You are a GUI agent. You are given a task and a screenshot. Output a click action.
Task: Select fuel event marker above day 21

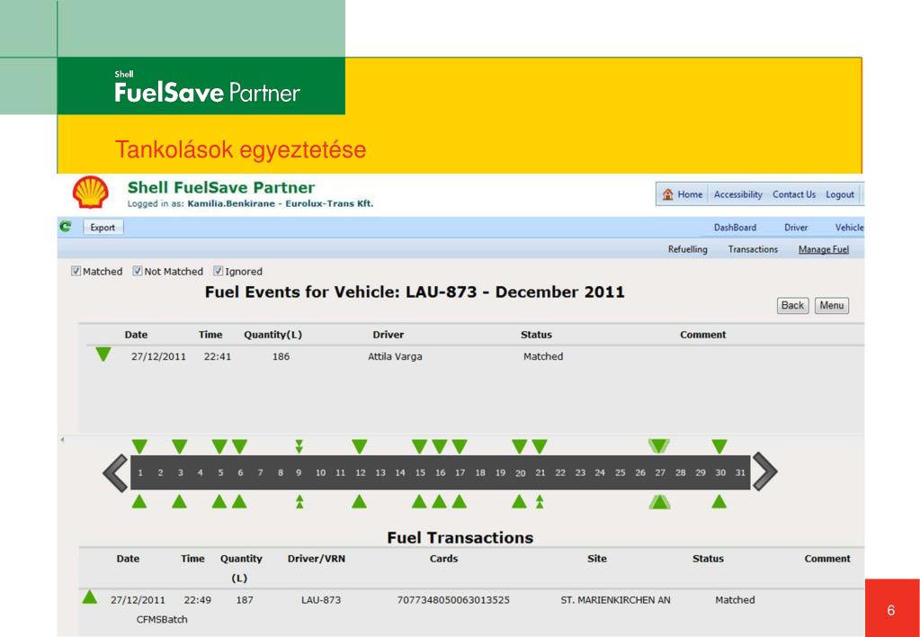coord(540,446)
